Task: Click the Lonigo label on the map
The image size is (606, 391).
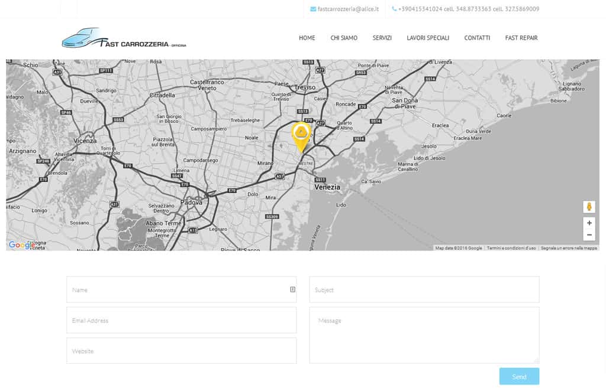Action: pyautogui.click(x=40, y=210)
